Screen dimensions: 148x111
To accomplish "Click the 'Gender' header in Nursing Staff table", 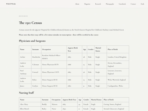I will 86,100.
